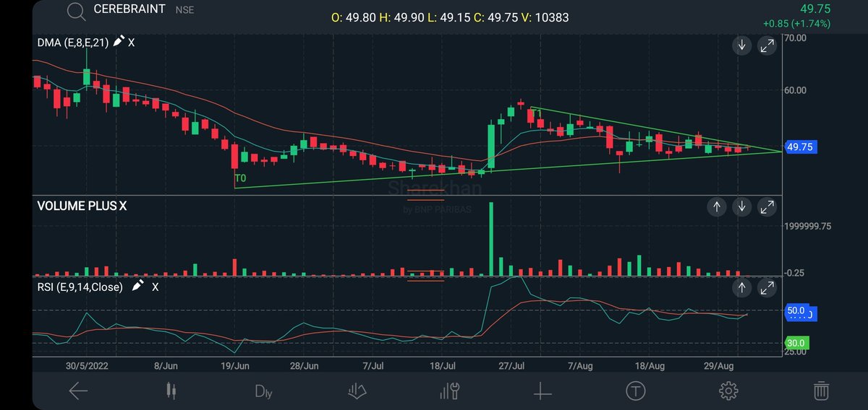
Task: Remove the DMA indicator with X
Action: 131,43
